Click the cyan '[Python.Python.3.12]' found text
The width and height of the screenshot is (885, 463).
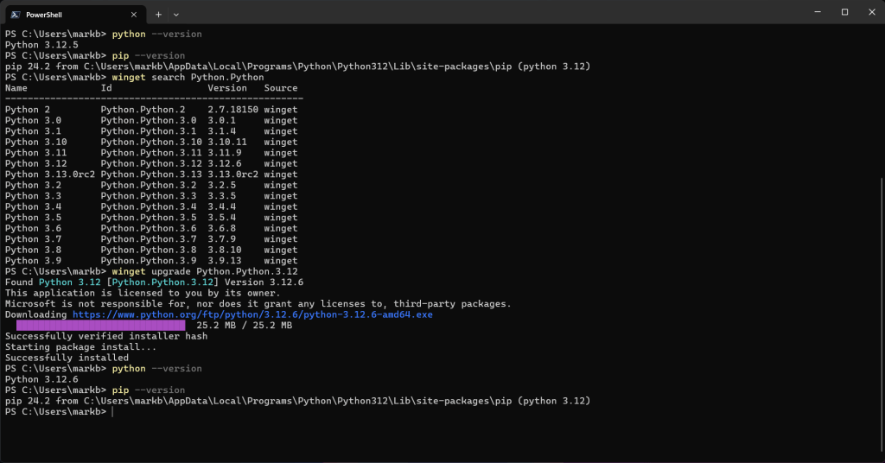pos(162,282)
